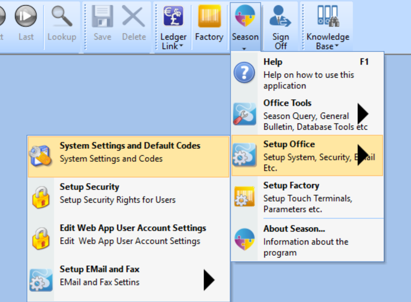Image resolution: width=411 pixels, height=302 pixels.
Task: Click the Setup Factory barcode gear icon
Action: tap(244, 196)
